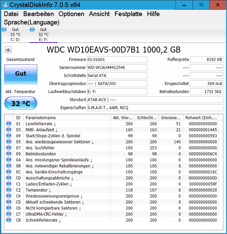Select the C: D: disk status orb

[4, 29]
